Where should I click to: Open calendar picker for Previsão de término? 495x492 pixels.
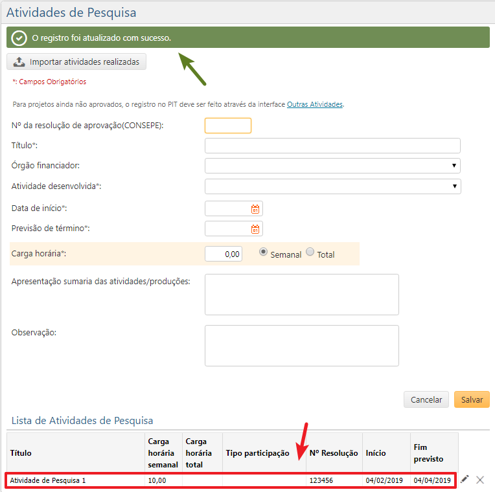click(255, 229)
